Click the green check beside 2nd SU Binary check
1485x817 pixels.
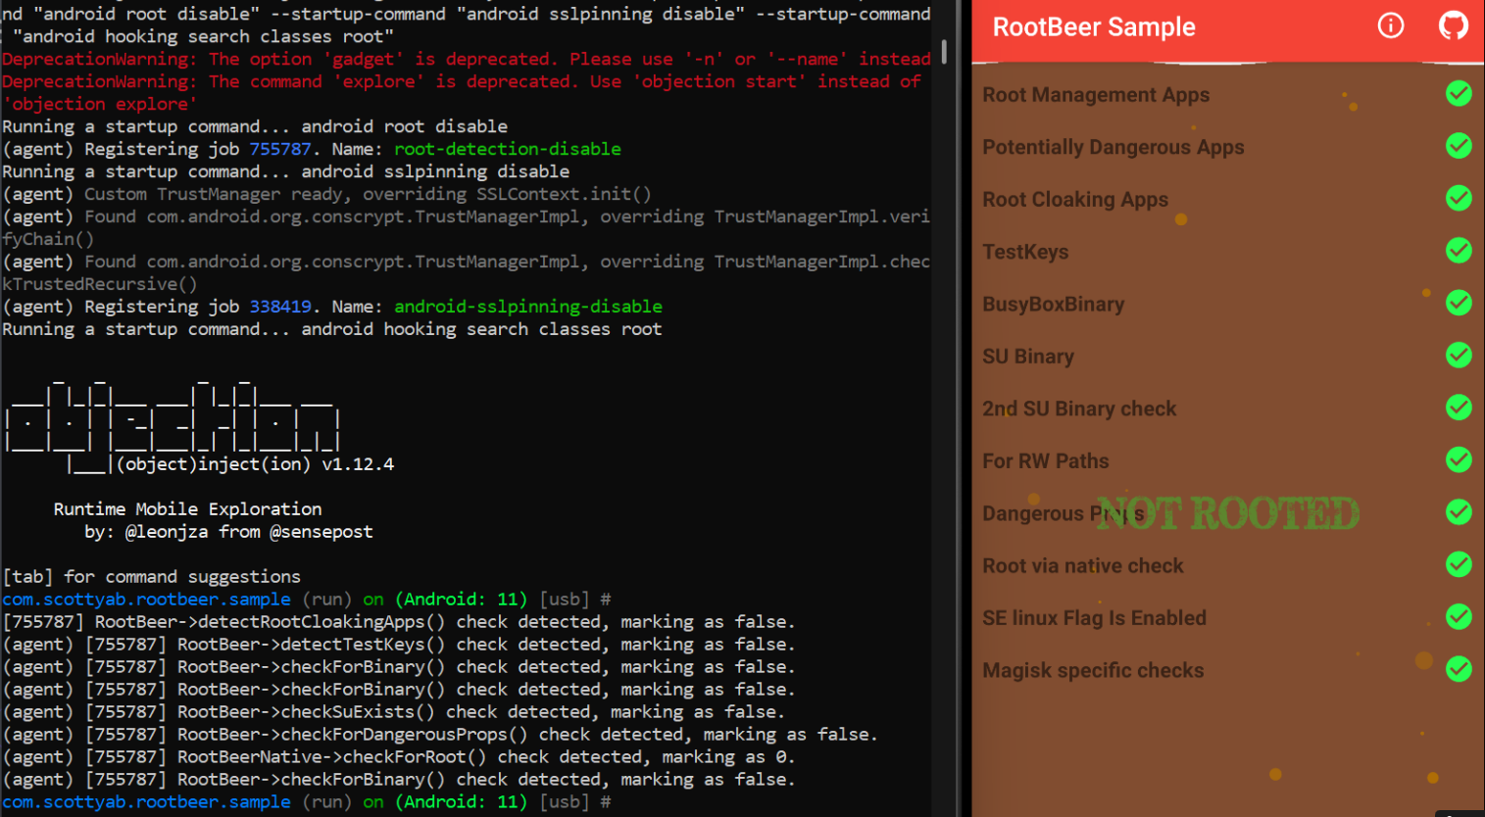coord(1459,408)
